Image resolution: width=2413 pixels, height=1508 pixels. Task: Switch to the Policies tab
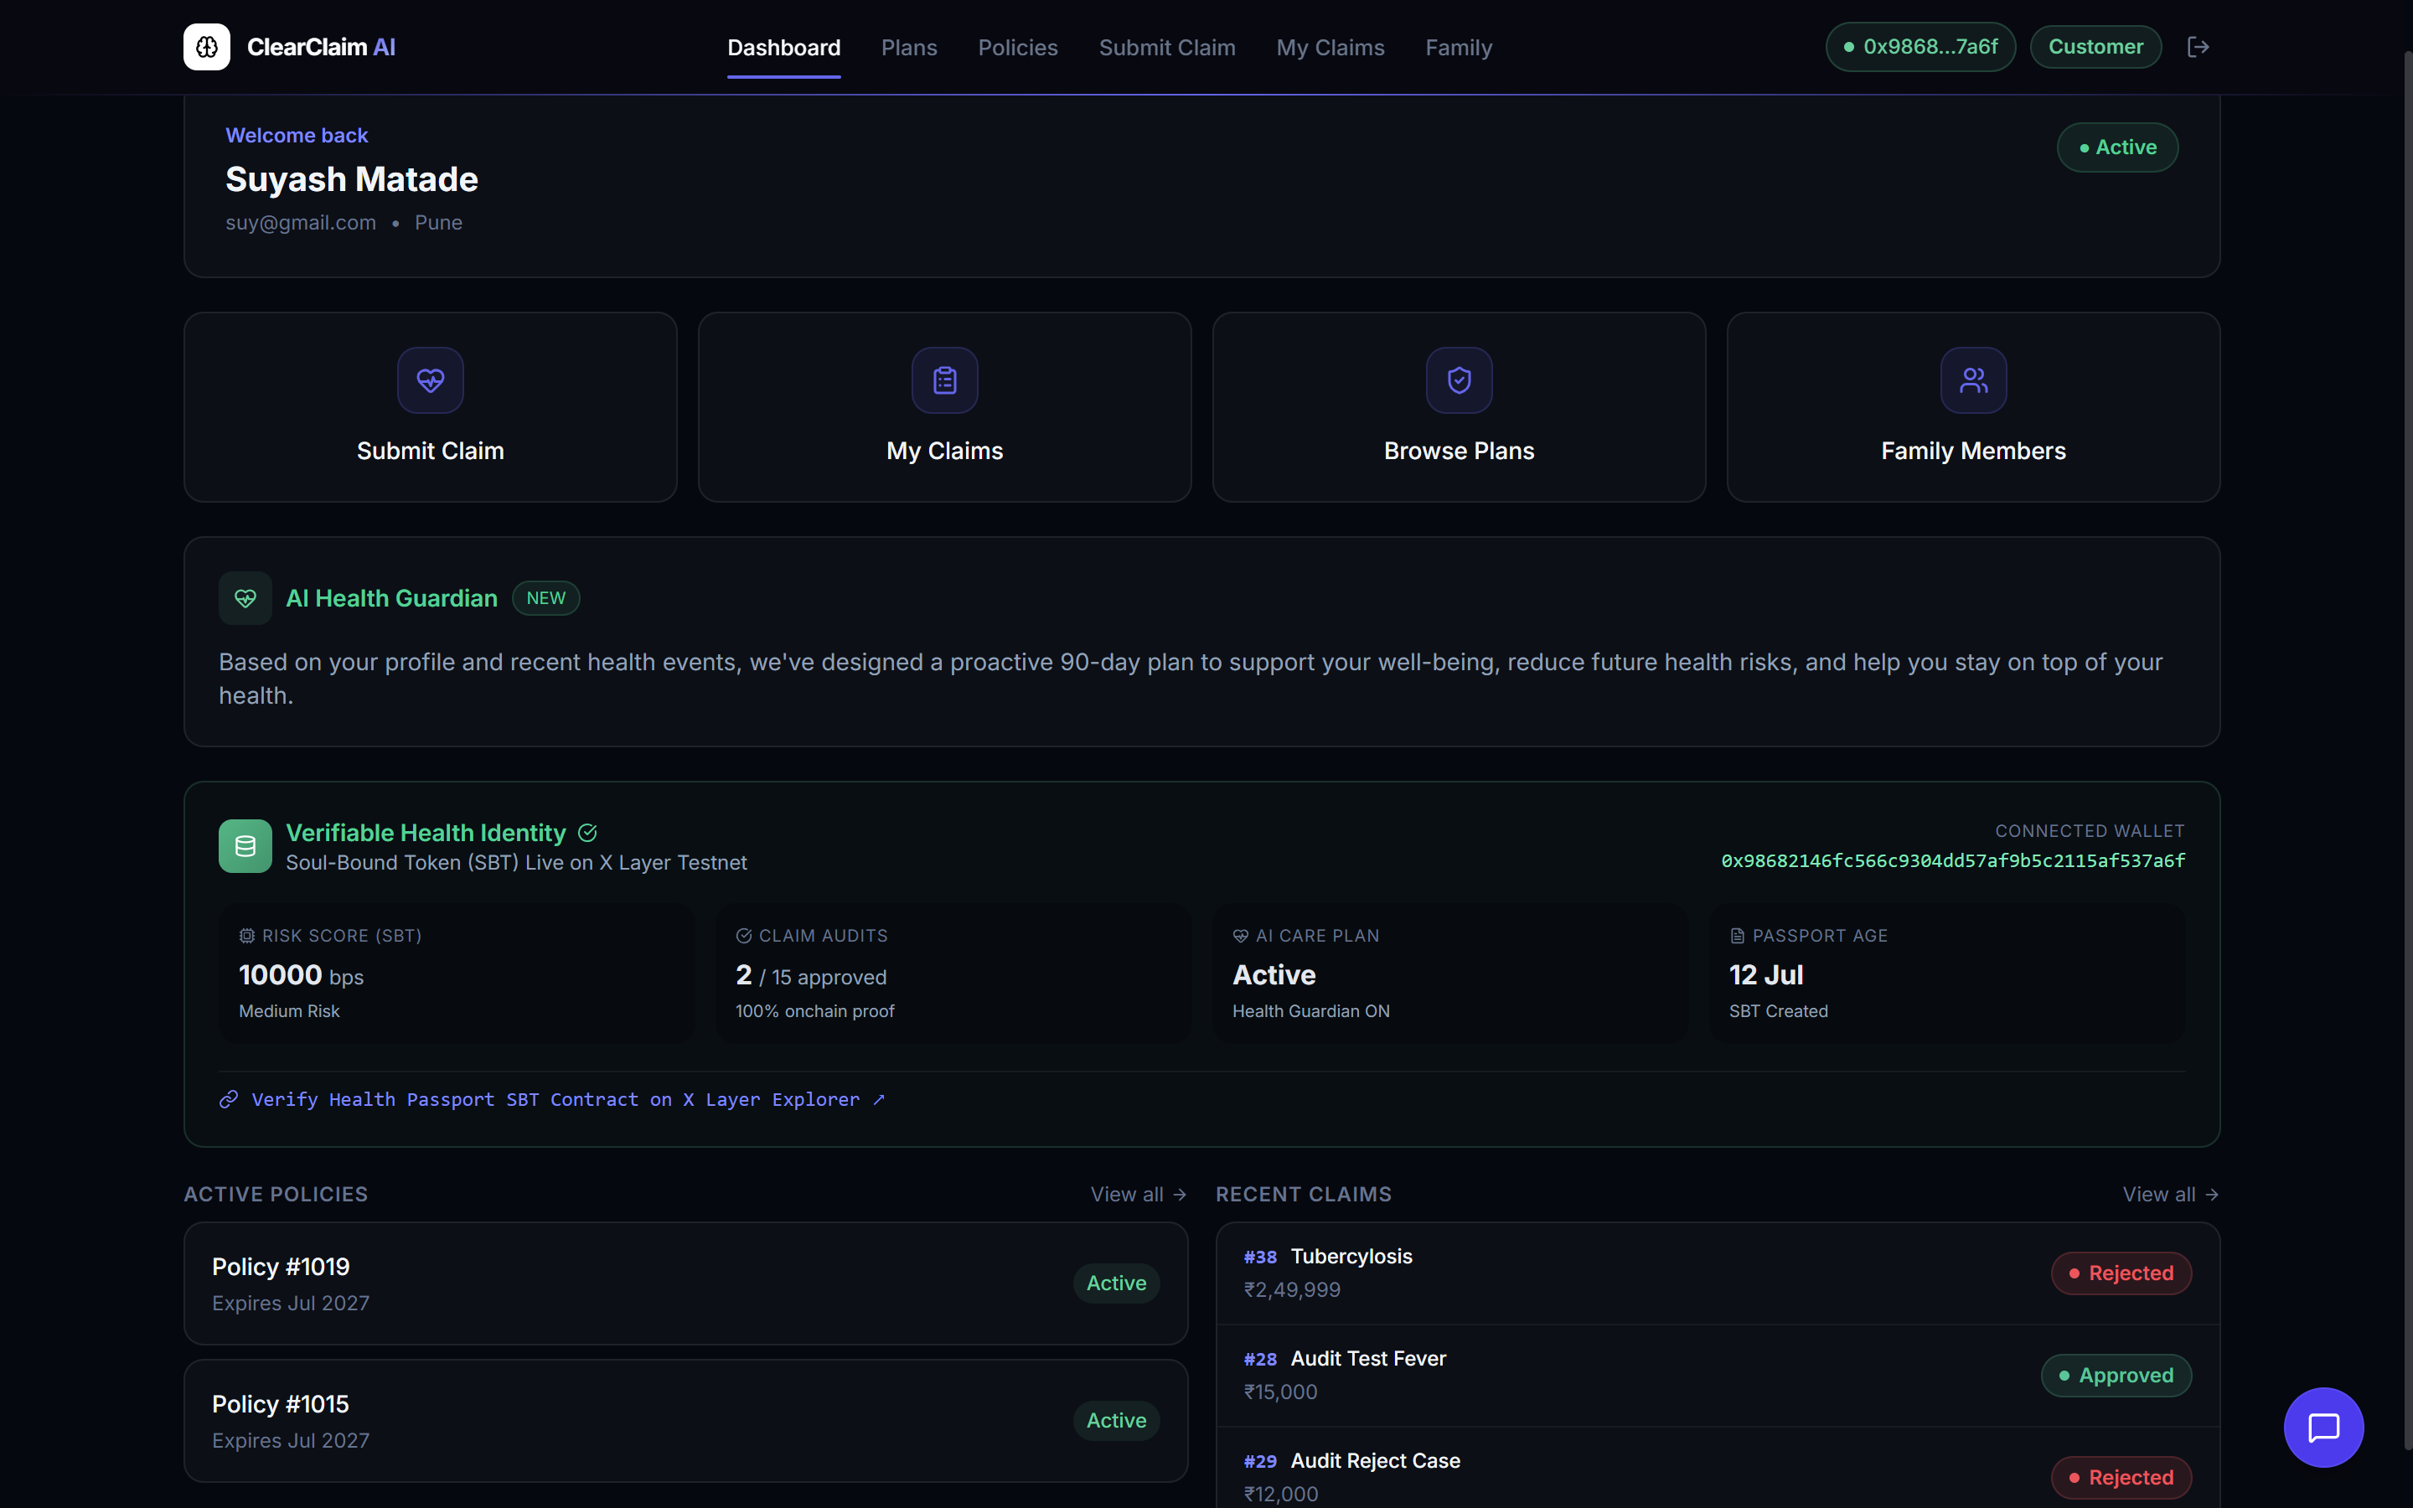1018,48
